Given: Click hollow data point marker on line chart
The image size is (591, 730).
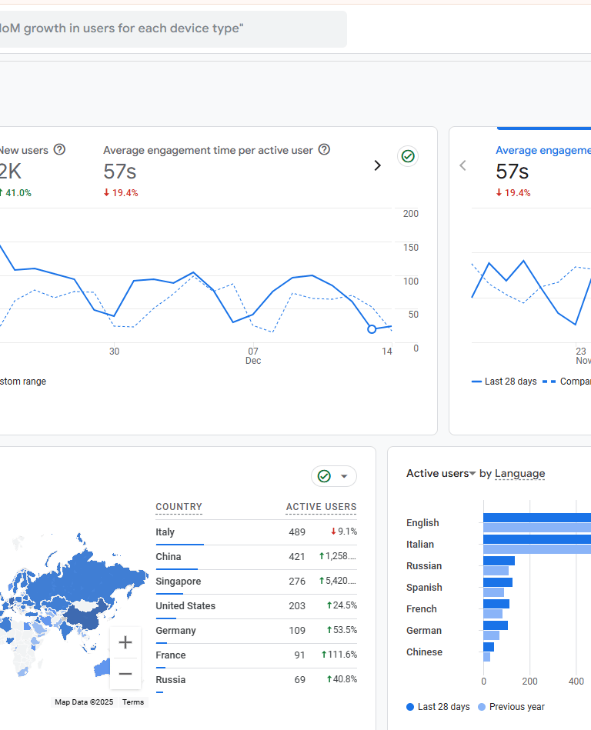Looking at the screenshot, I should click(372, 329).
